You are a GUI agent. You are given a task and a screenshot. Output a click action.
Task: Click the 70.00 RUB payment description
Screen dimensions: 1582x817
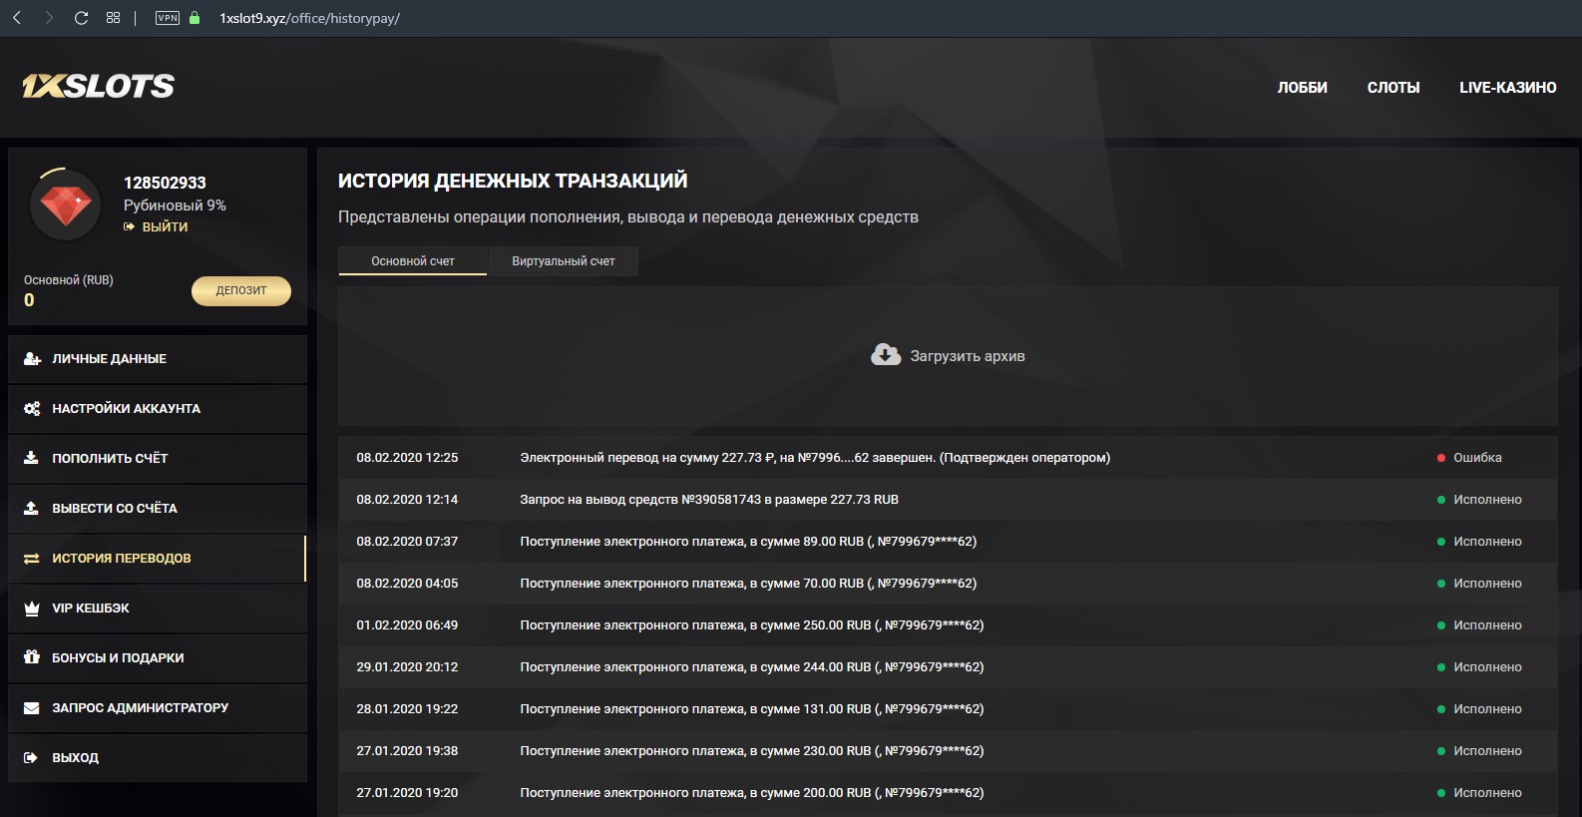[x=748, y=584]
